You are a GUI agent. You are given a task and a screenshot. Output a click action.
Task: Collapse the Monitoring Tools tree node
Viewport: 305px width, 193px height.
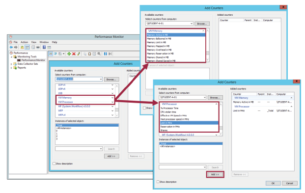(11, 57)
